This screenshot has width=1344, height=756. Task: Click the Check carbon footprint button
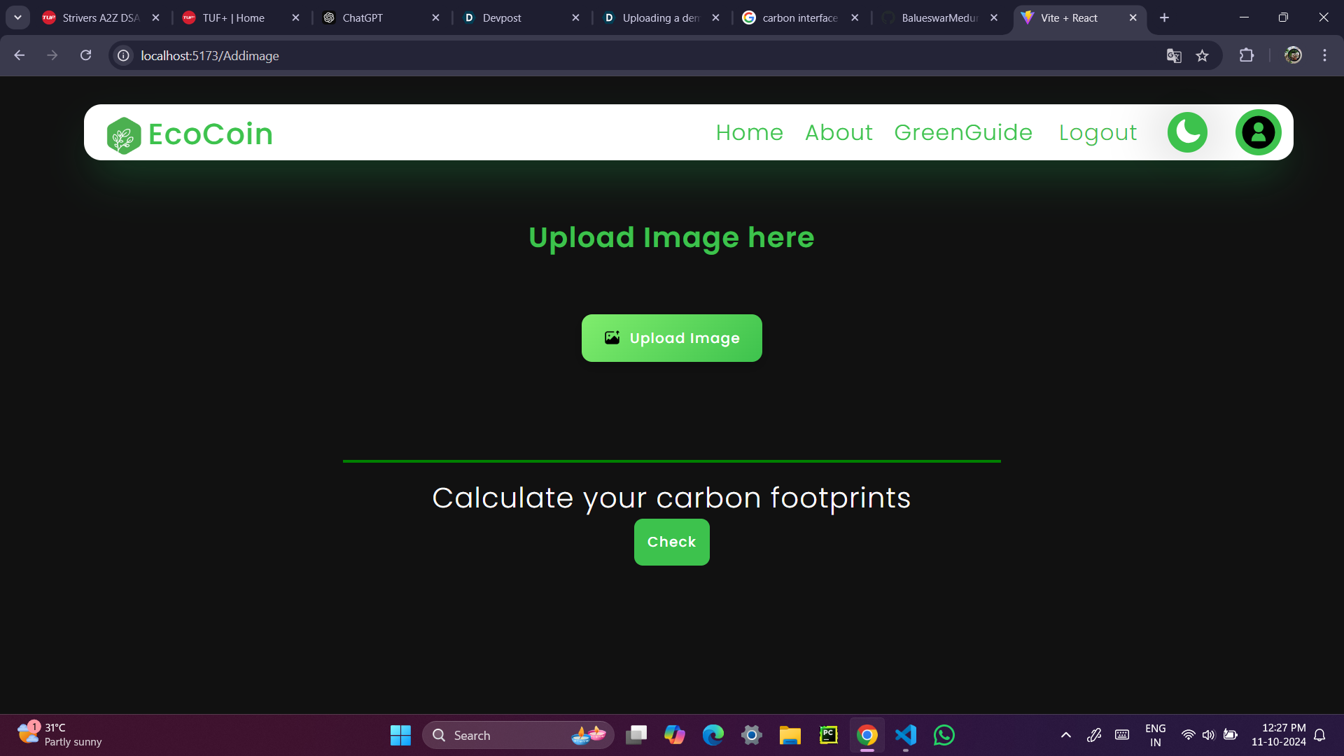pyautogui.click(x=671, y=542)
